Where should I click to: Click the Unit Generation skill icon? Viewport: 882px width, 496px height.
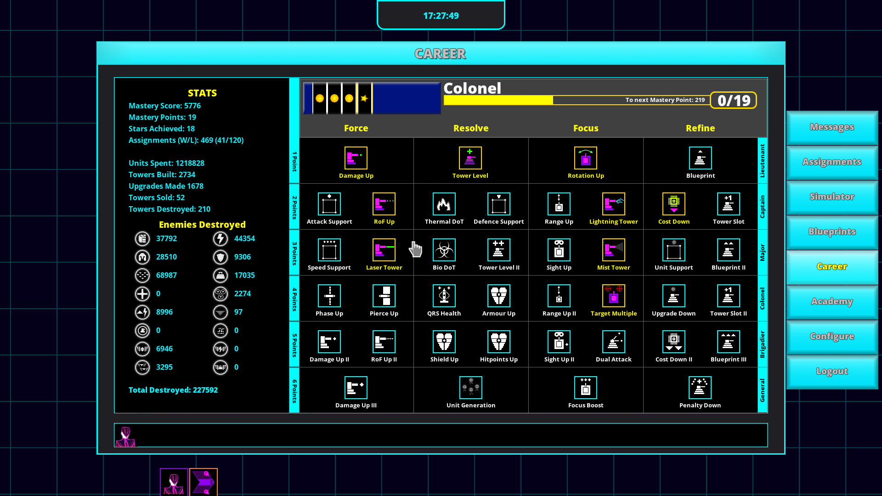click(x=470, y=388)
